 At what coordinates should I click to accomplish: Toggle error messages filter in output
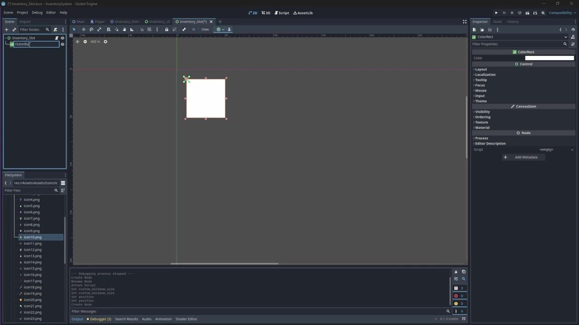459,296
